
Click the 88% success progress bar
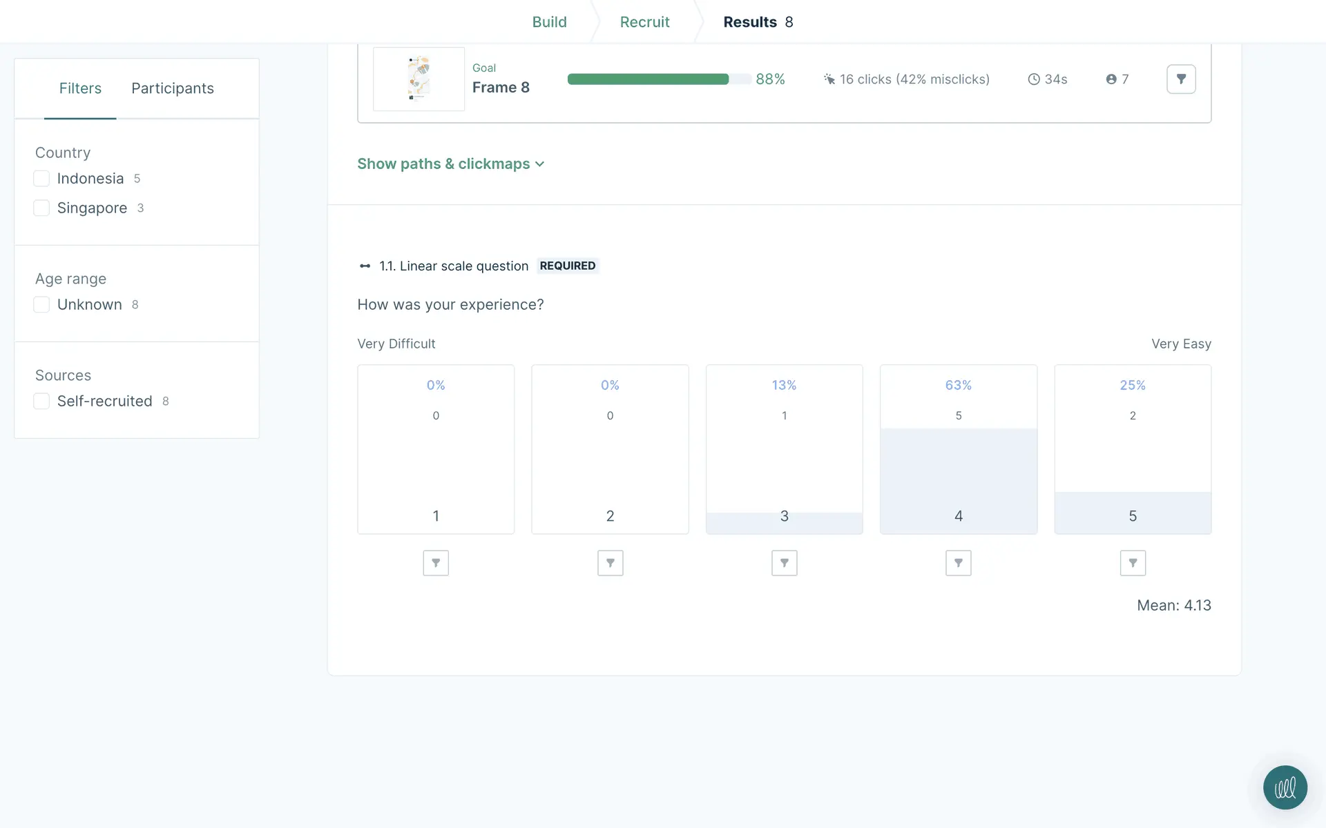pos(658,79)
